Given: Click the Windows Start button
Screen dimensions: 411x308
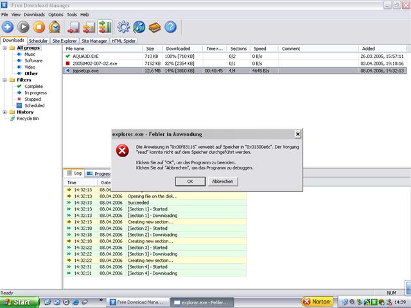Looking at the screenshot, I should click(19, 302).
